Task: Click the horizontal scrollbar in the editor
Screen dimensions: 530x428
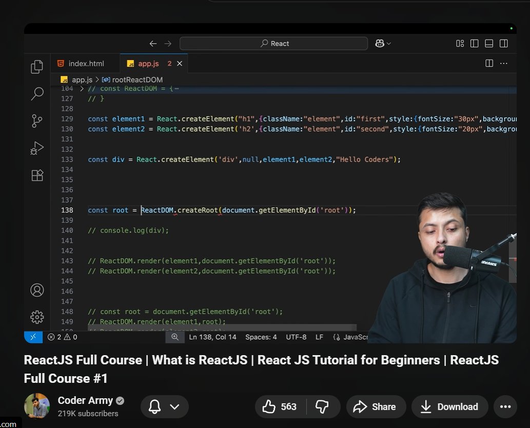Action: tap(222, 327)
